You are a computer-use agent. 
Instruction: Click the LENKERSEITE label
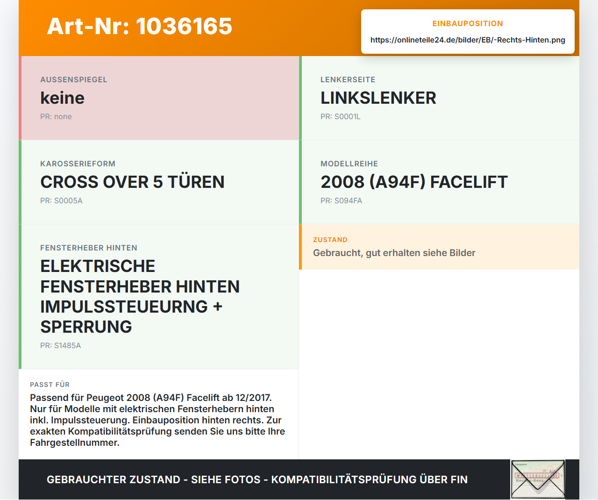click(348, 80)
